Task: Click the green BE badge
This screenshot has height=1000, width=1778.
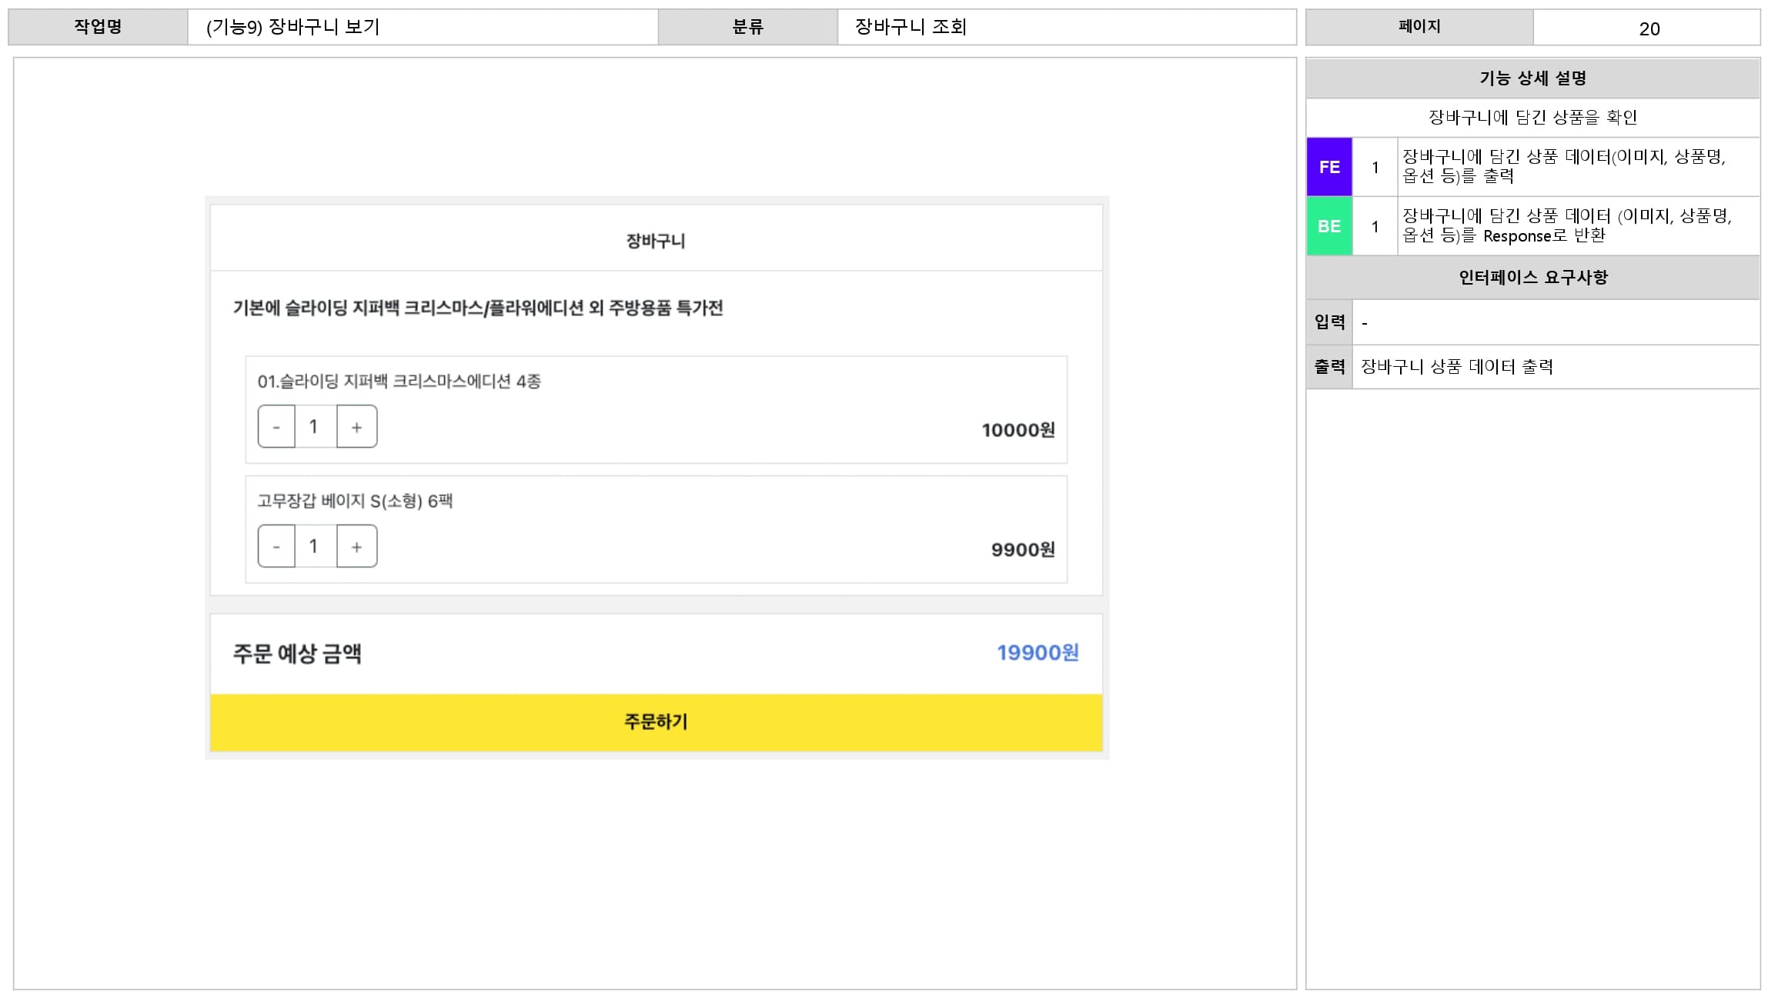Action: click(x=1329, y=226)
